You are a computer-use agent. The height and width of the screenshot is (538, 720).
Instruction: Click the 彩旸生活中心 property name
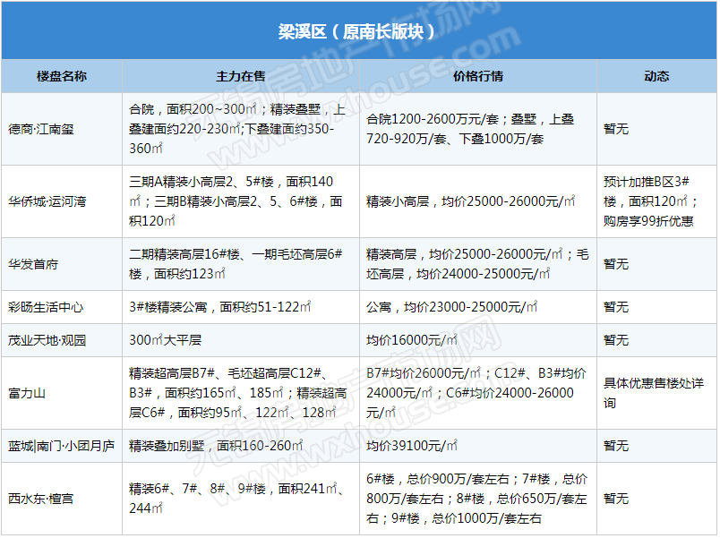(x=46, y=307)
